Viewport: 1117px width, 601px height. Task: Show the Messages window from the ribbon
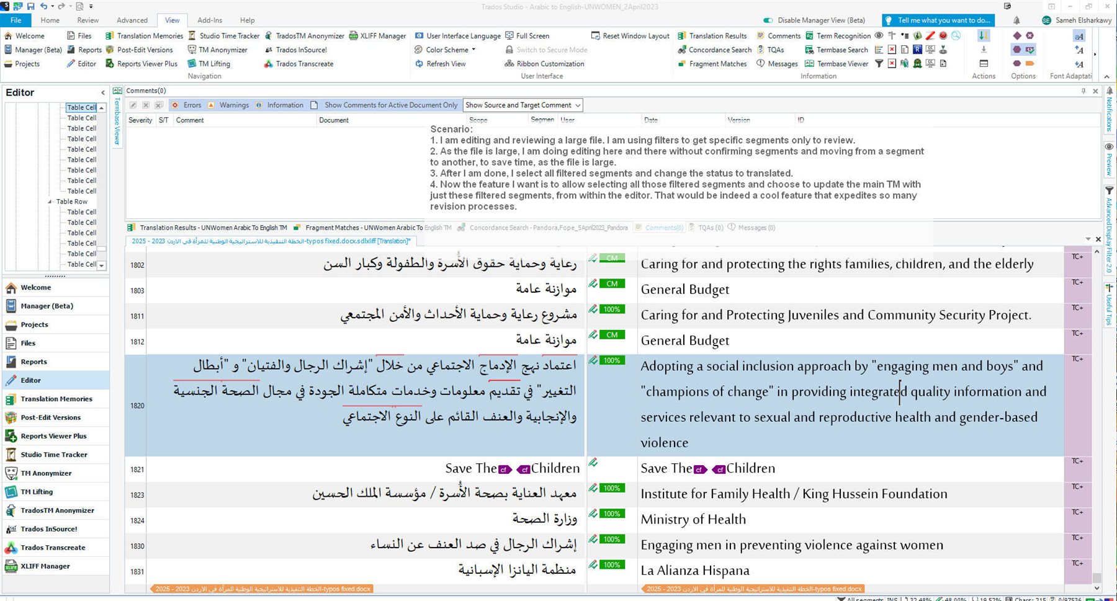[777, 64]
